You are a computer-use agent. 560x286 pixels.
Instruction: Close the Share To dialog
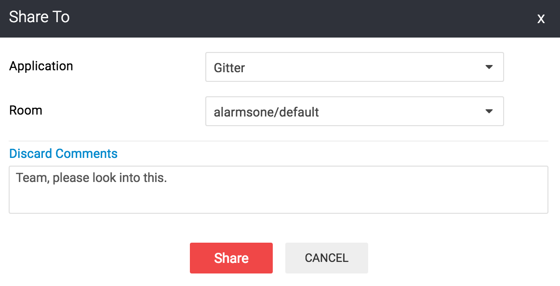541,19
